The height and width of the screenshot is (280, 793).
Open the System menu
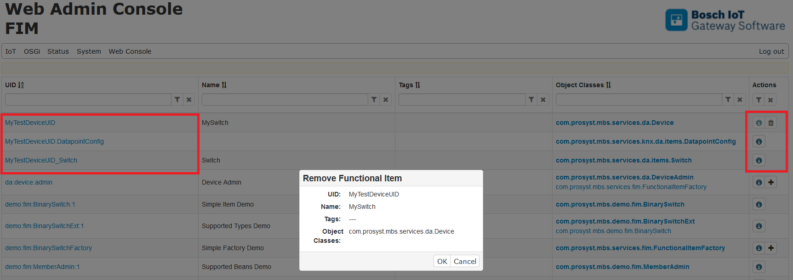(89, 51)
